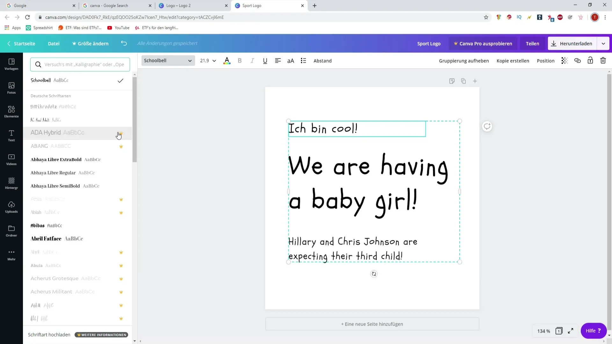Viewport: 612px width, 344px height.
Task: Click the Teilen button
Action: [x=532, y=44]
